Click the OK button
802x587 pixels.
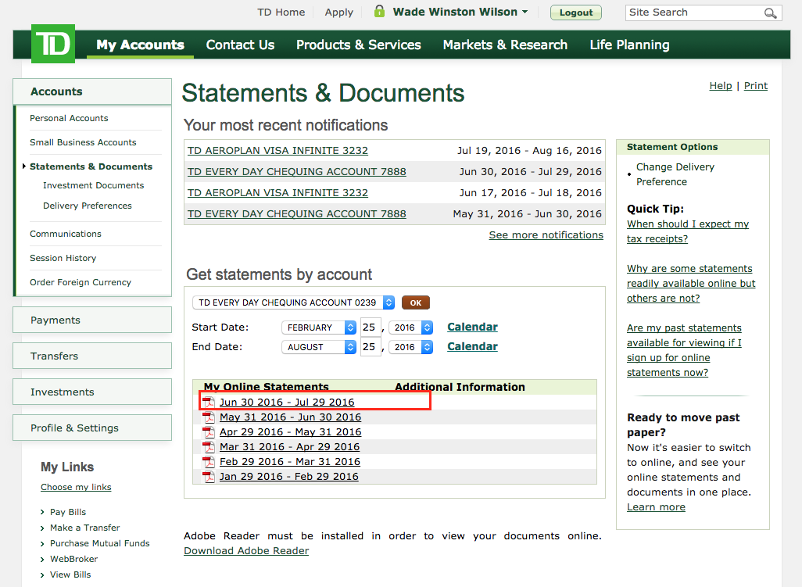416,302
